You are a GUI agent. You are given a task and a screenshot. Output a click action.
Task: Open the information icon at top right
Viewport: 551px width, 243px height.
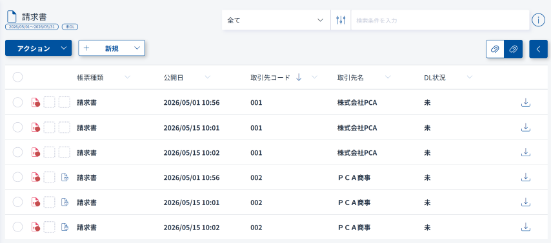point(538,20)
